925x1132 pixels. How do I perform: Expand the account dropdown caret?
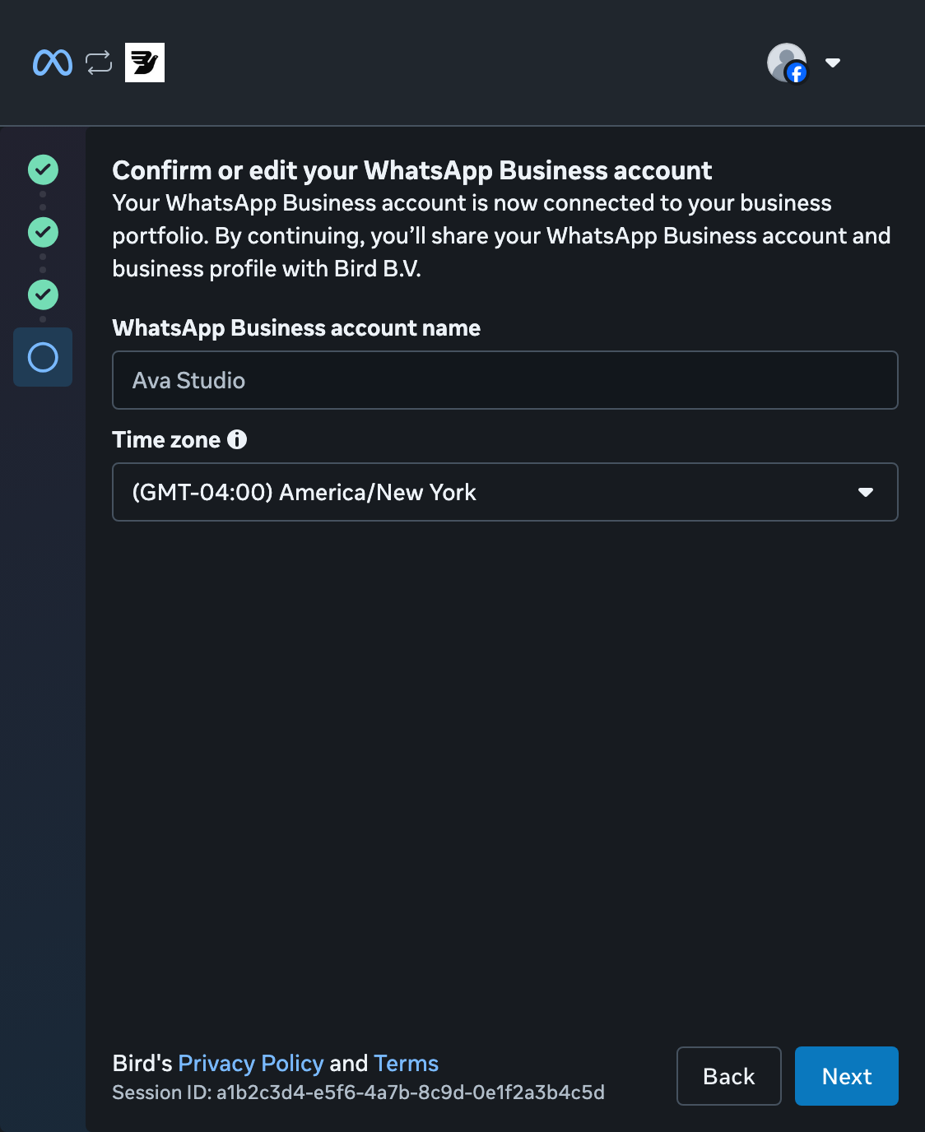[x=833, y=63]
